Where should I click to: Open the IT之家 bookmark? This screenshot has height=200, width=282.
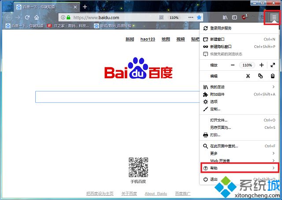tap(68, 26)
